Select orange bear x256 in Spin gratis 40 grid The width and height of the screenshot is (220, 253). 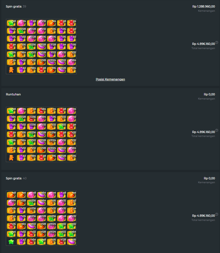pos(31,210)
